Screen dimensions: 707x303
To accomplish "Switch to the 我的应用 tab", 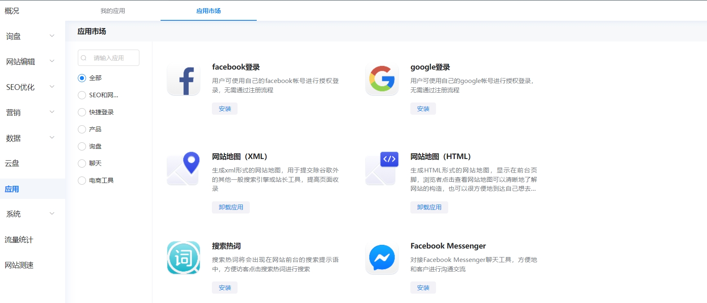I will point(113,11).
